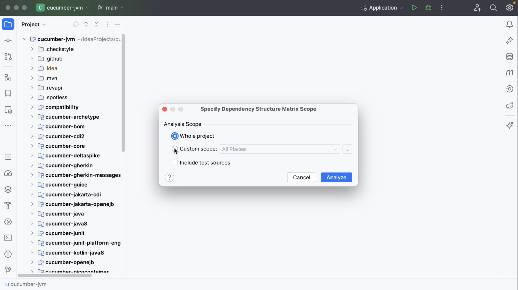The width and height of the screenshot is (518, 290).
Task: Click the Cancel button
Action: (x=301, y=177)
